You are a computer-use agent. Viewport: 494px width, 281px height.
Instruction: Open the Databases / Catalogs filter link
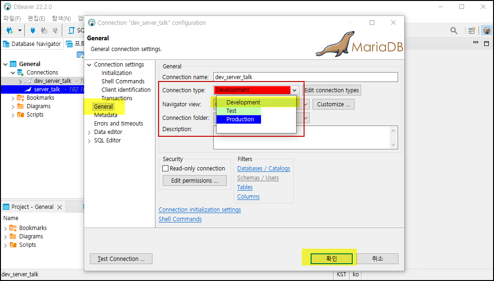[264, 169]
